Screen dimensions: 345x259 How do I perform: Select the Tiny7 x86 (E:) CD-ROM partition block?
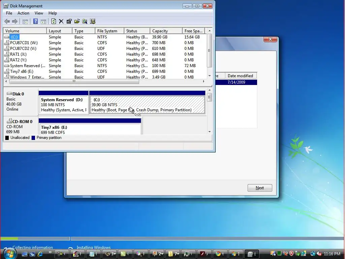click(90, 126)
